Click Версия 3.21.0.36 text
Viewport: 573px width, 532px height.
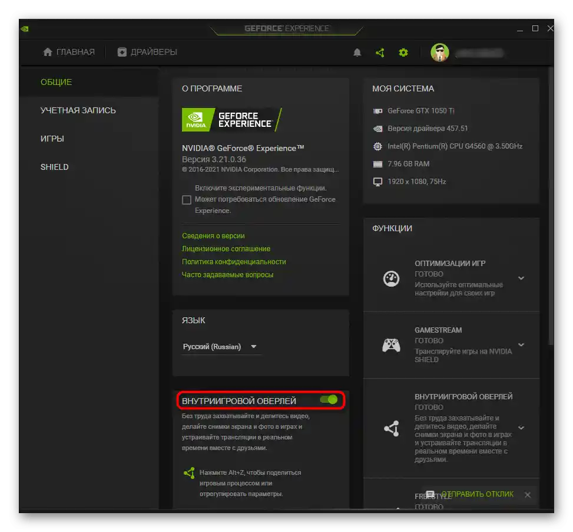click(214, 159)
